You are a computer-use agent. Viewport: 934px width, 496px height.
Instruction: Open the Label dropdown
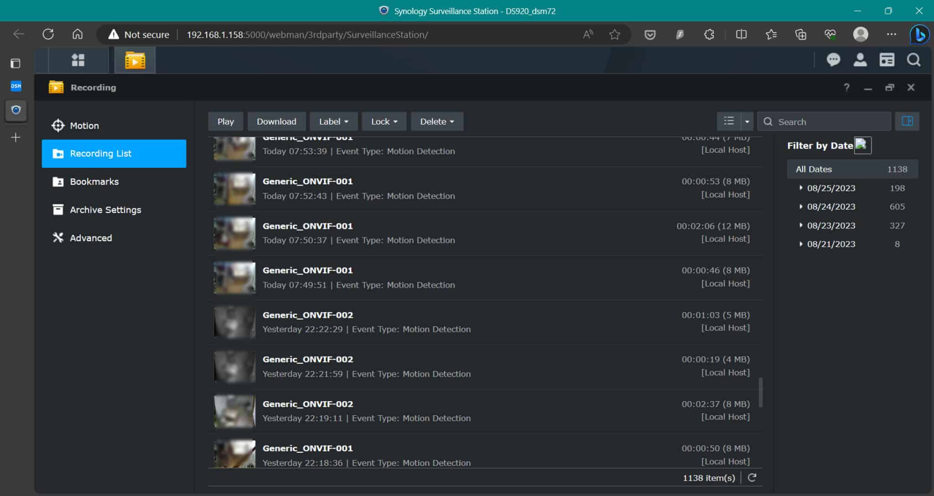333,121
